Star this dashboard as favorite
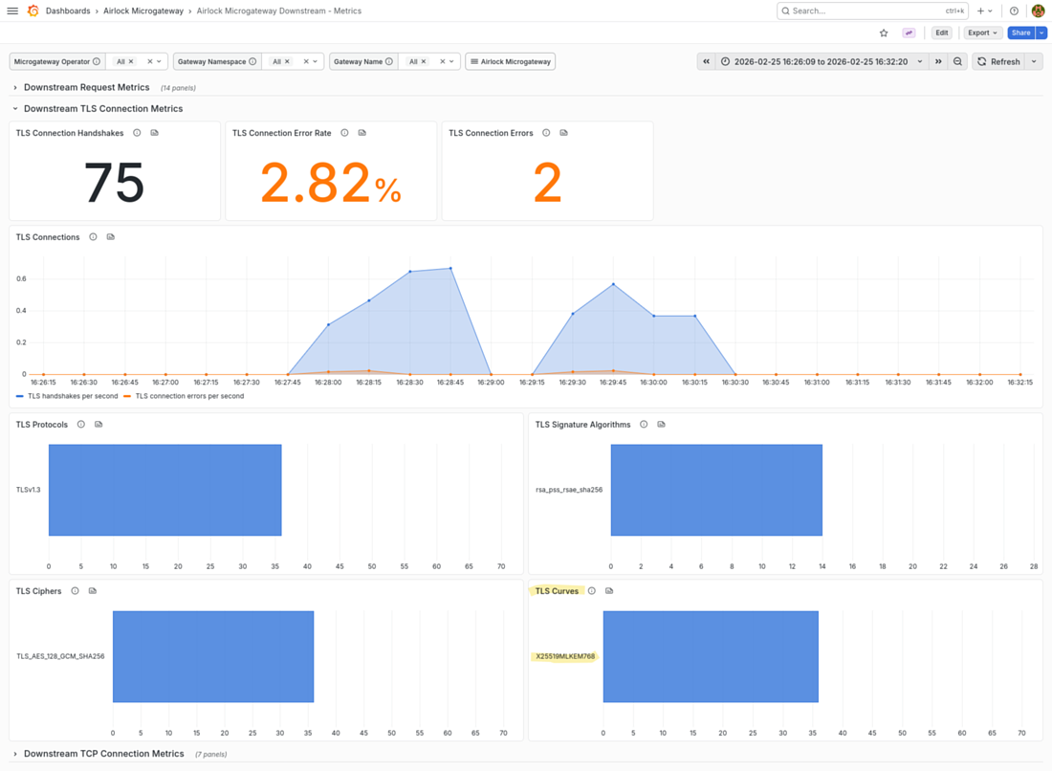The image size is (1052, 771). pos(884,33)
